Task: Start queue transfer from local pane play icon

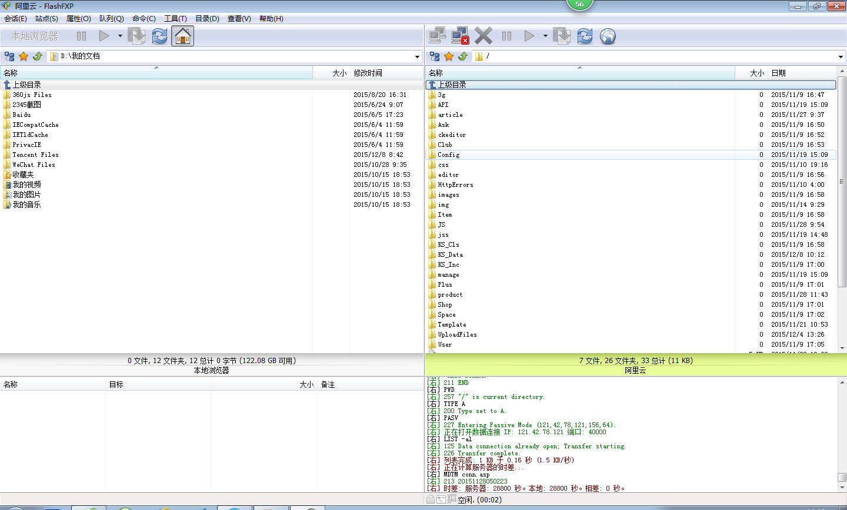Action: point(104,36)
